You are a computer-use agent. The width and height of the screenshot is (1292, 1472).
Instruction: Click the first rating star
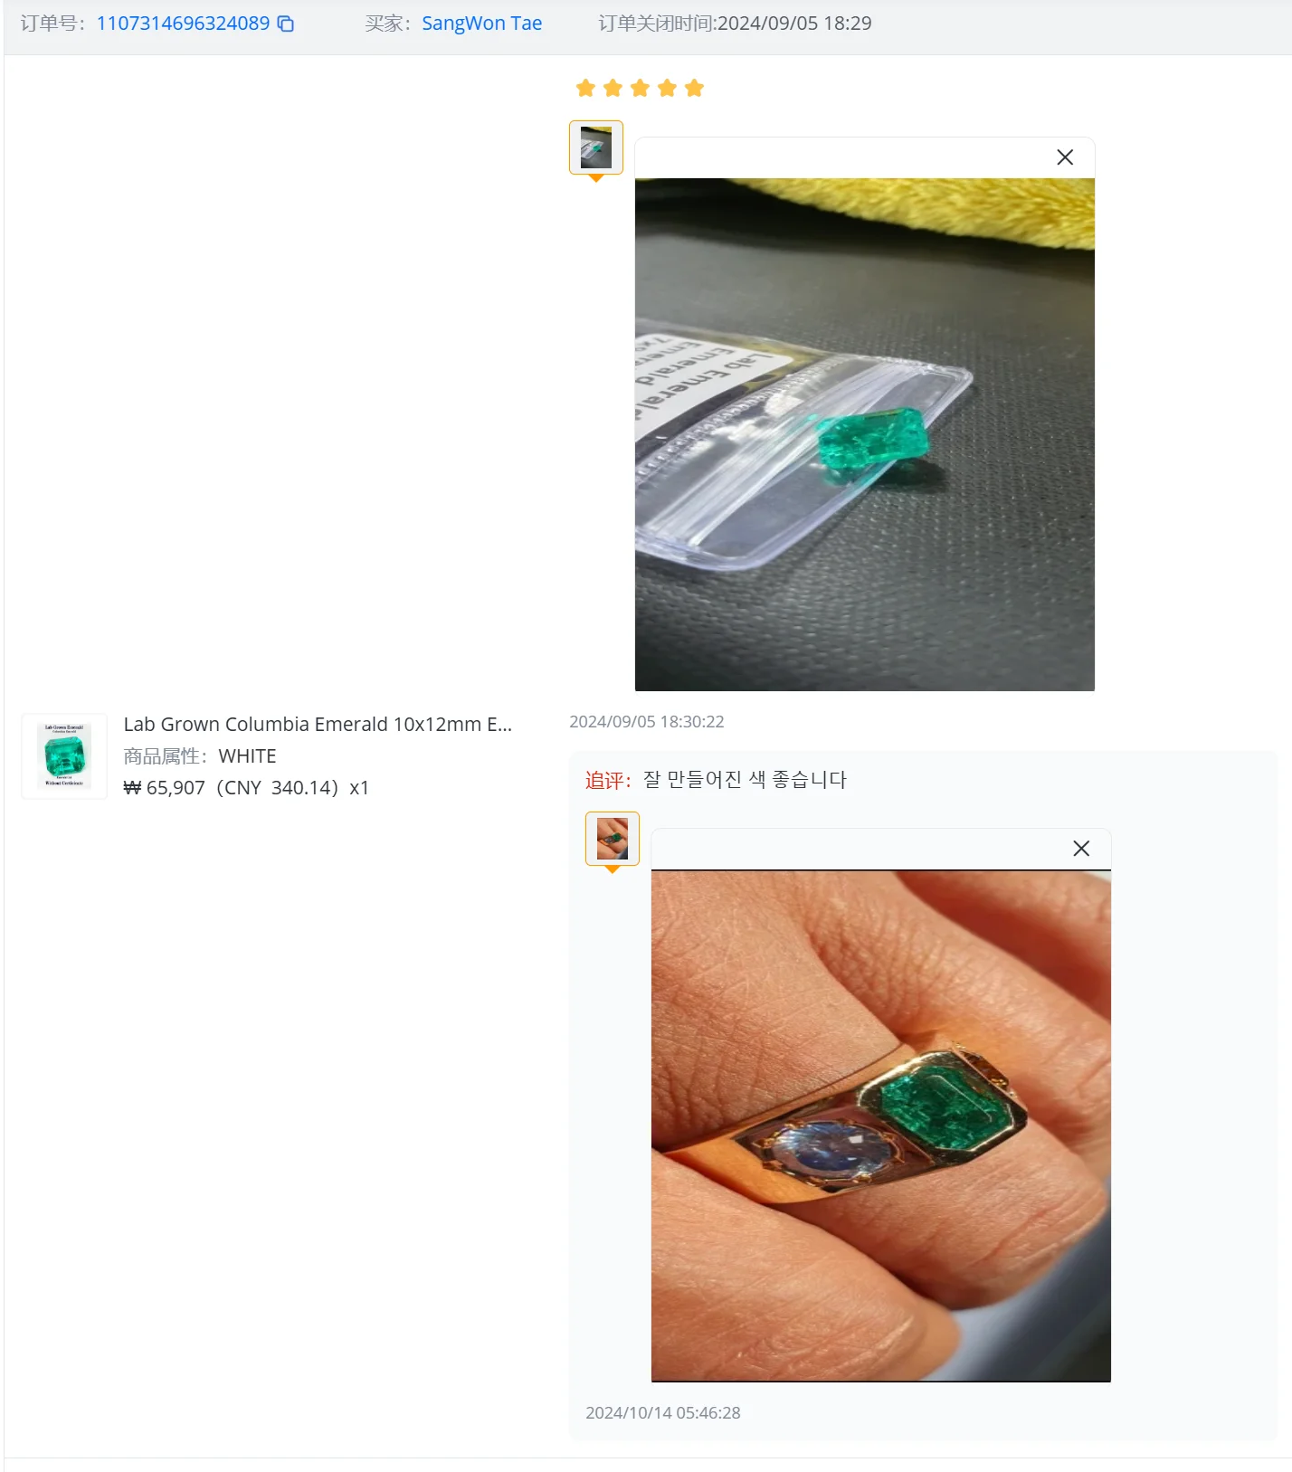point(585,88)
